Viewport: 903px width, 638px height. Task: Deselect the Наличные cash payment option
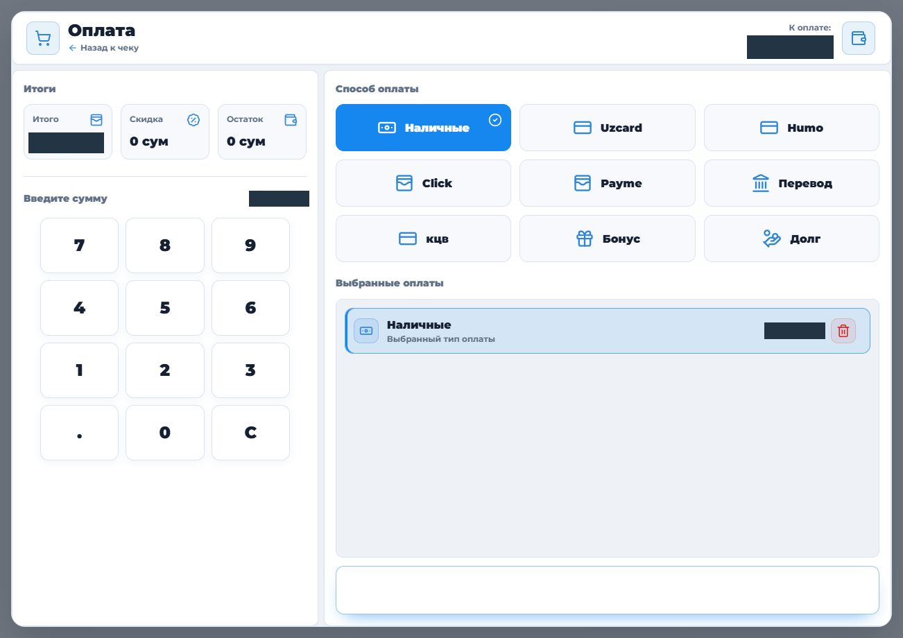pyautogui.click(x=423, y=128)
